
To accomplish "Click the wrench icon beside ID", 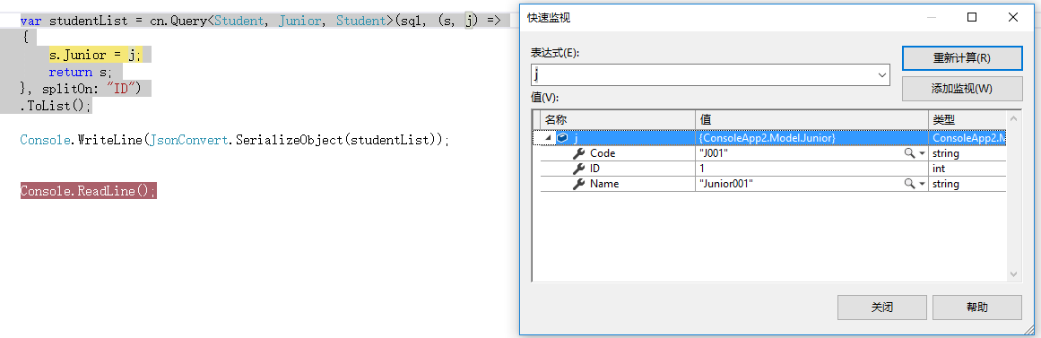I will click(x=578, y=169).
